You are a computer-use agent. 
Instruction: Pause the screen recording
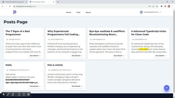19,94
